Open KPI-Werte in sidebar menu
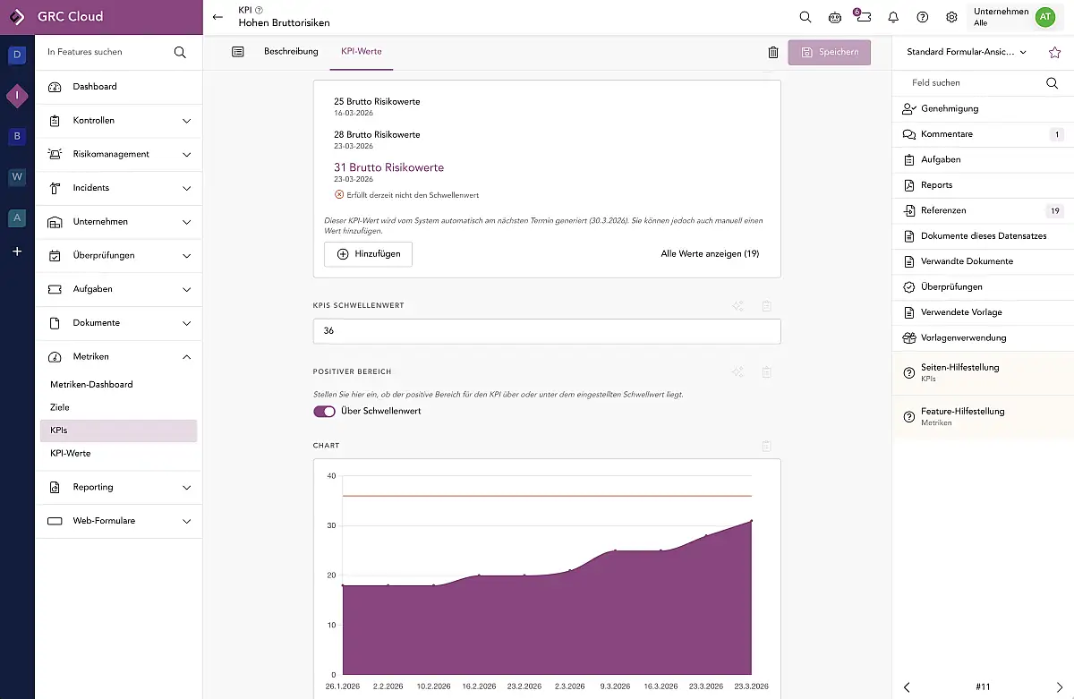Screen dimensions: 1074x699 point(71,454)
